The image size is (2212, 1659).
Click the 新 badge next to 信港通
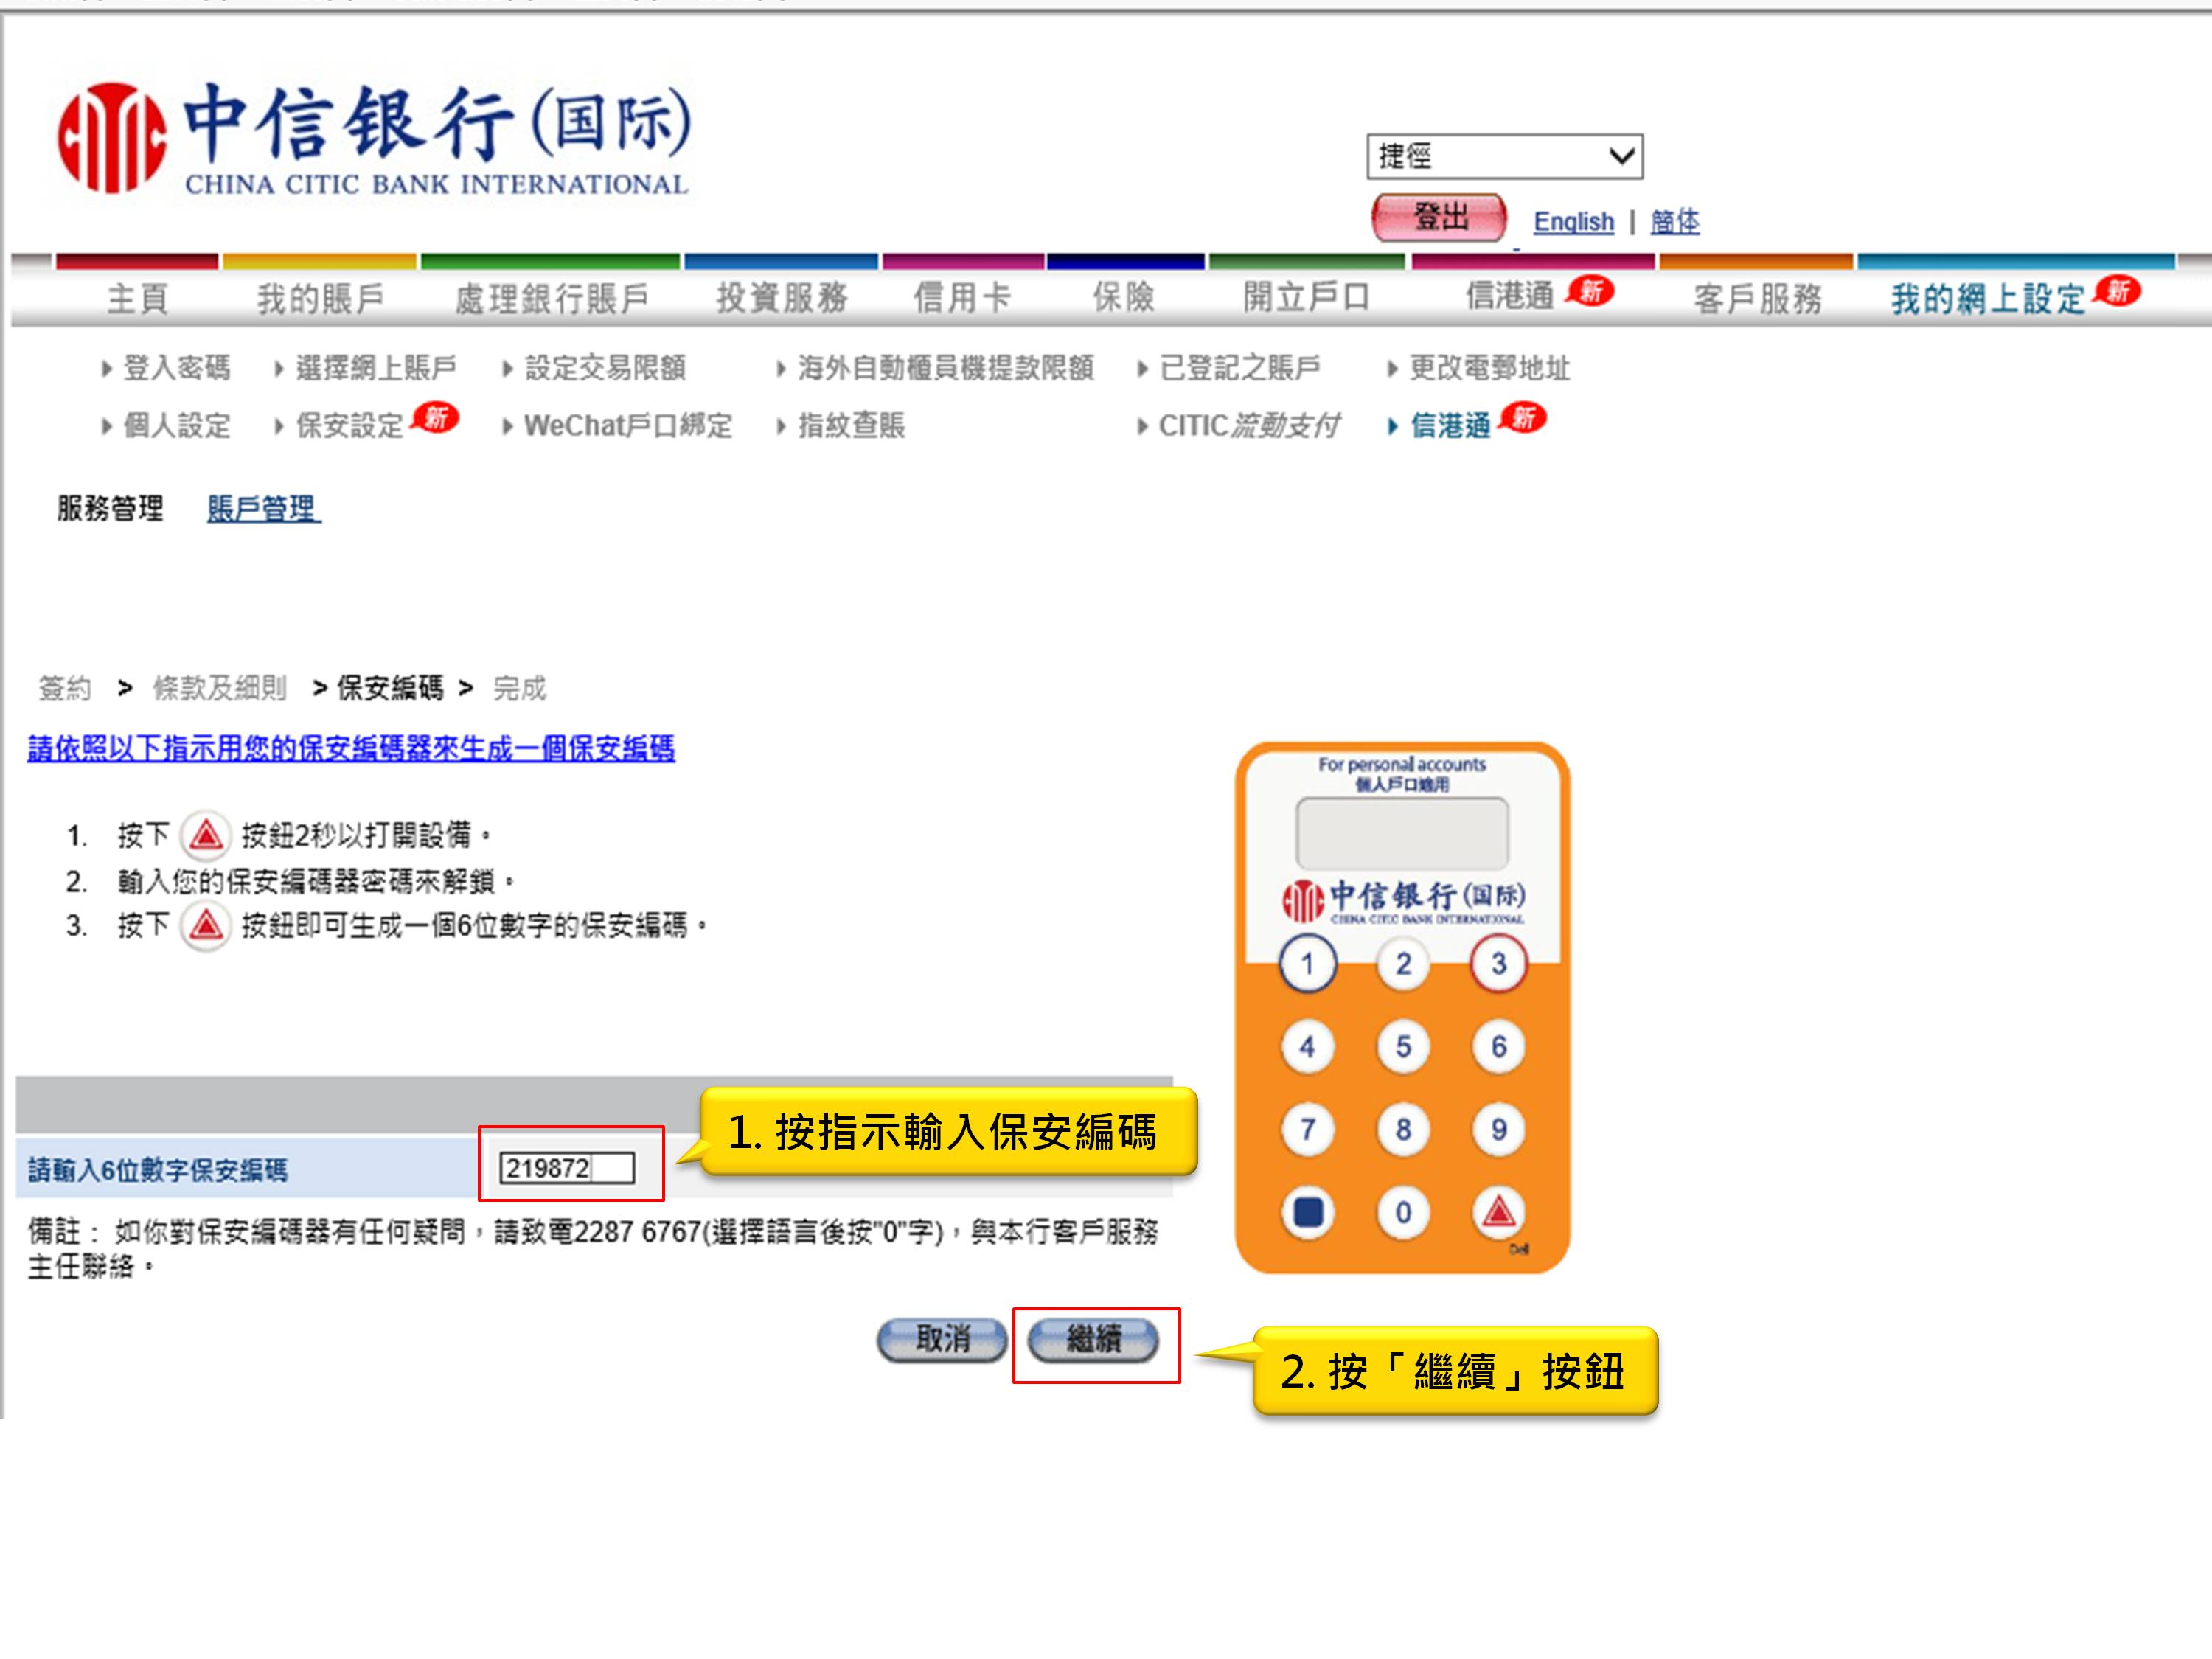(1602, 291)
